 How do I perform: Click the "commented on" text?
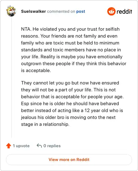(61, 11)
